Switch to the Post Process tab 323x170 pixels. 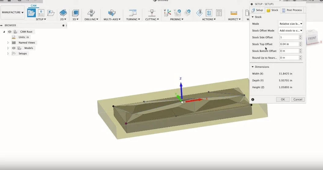[x=292, y=10]
